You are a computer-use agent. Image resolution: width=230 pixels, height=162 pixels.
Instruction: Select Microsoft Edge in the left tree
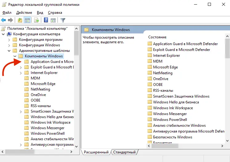(x=43, y=84)
